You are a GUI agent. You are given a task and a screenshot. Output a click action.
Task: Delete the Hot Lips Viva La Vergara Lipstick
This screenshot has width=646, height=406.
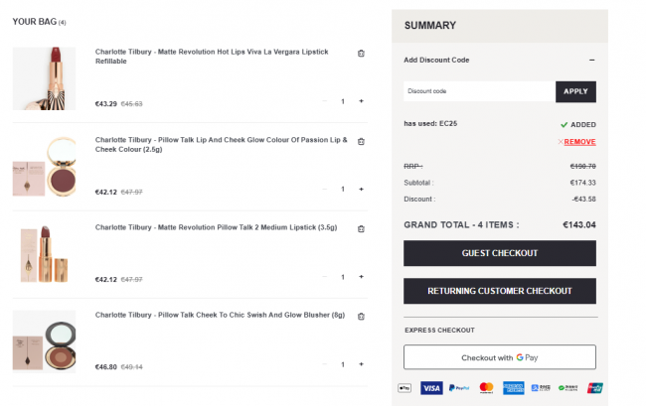pyautogui.click(x=361, y=54)
